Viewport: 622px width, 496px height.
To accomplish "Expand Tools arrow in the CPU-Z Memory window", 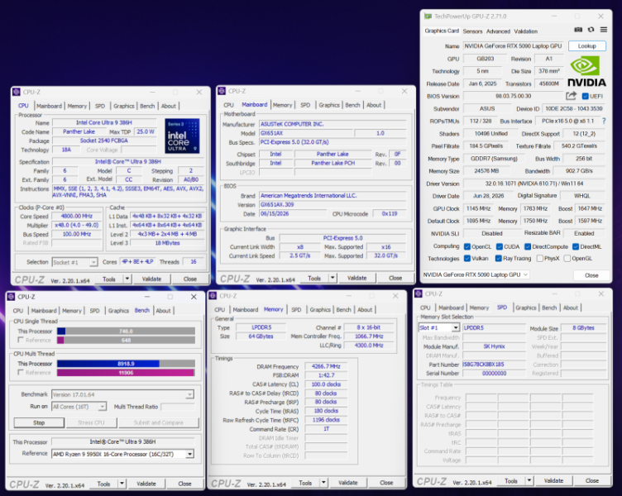I will pos(323,483).
